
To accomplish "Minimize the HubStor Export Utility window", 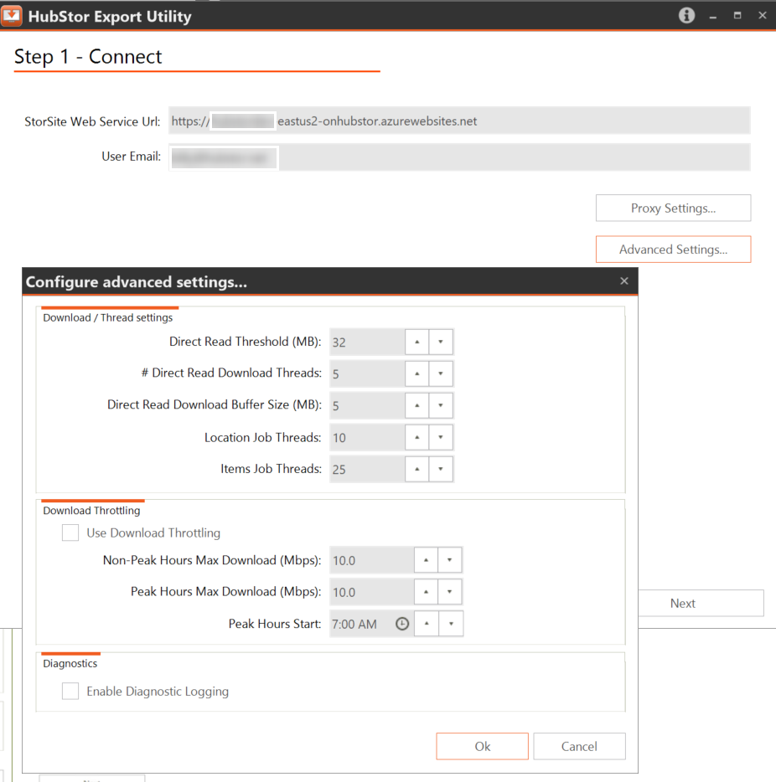I will click(712, 17).
